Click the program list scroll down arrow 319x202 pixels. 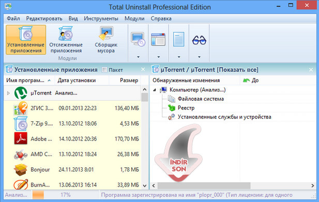(145, 185)
